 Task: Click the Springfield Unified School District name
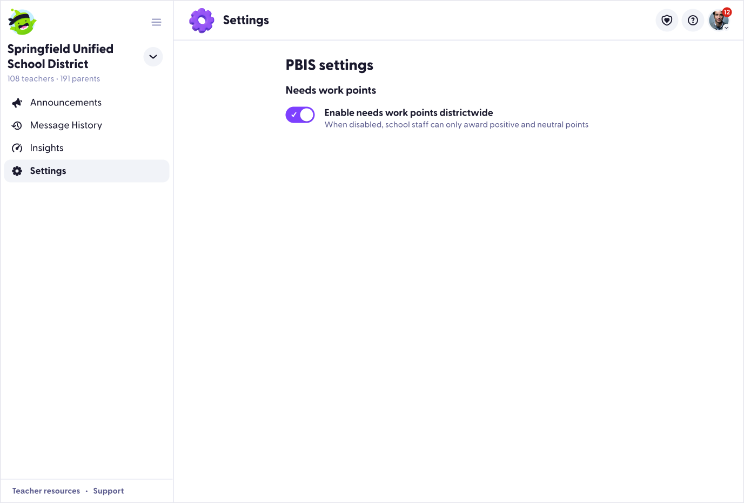(x=60, y=56)
